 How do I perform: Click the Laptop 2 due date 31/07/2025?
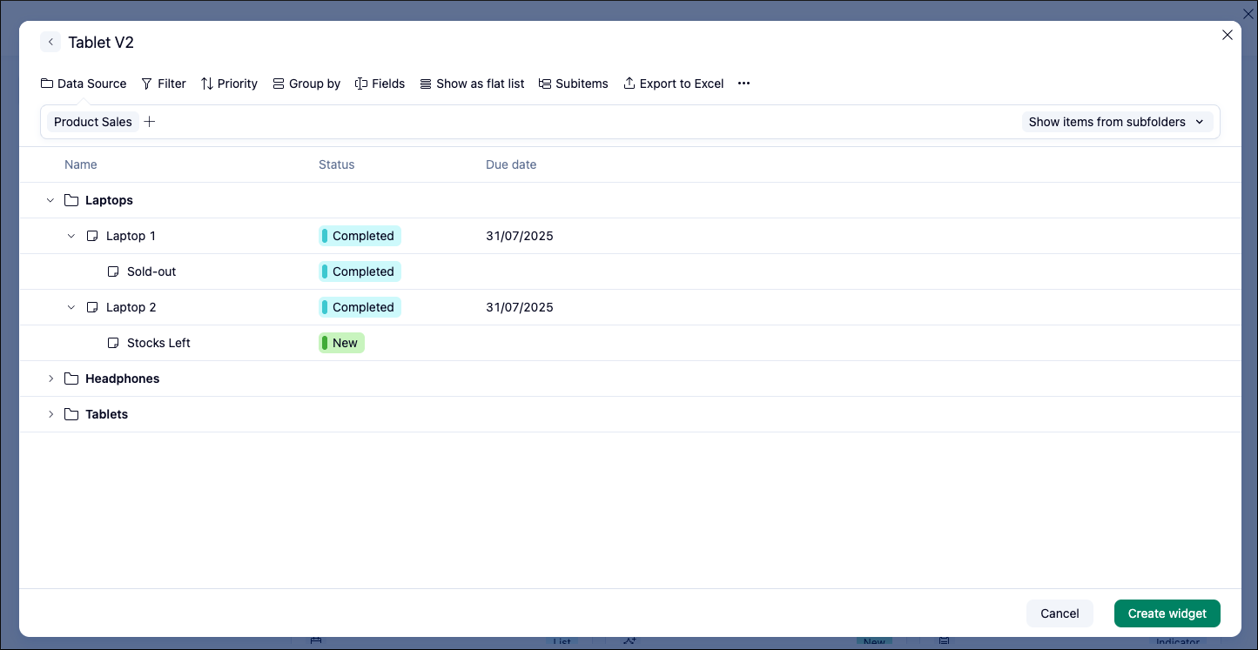(x=520, y=307)
